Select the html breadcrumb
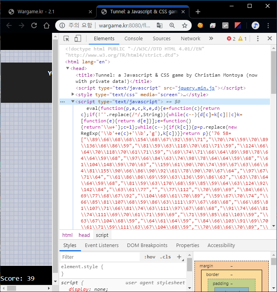The height and width of the screenshot is (292, 277). 67,235
